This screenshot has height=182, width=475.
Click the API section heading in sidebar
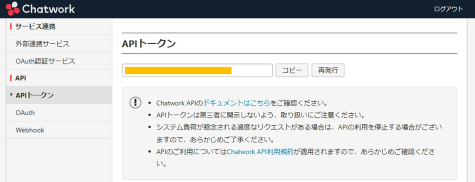point(20,78)
